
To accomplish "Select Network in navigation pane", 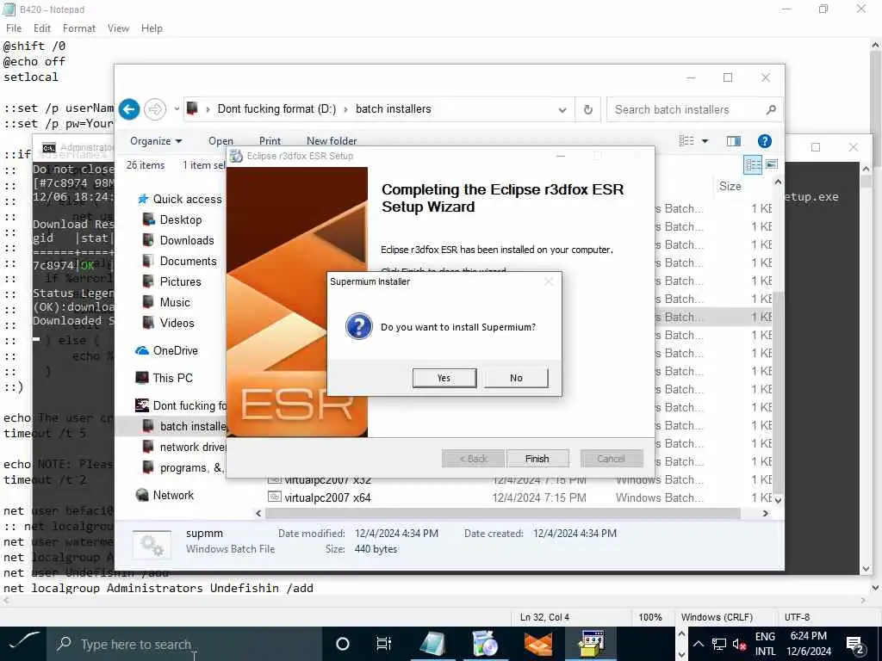I will coord(165,495).
